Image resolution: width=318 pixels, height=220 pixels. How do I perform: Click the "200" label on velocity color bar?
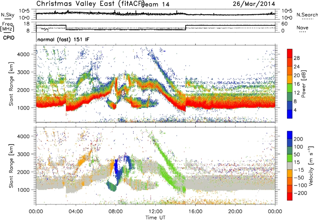pos(299,139)
